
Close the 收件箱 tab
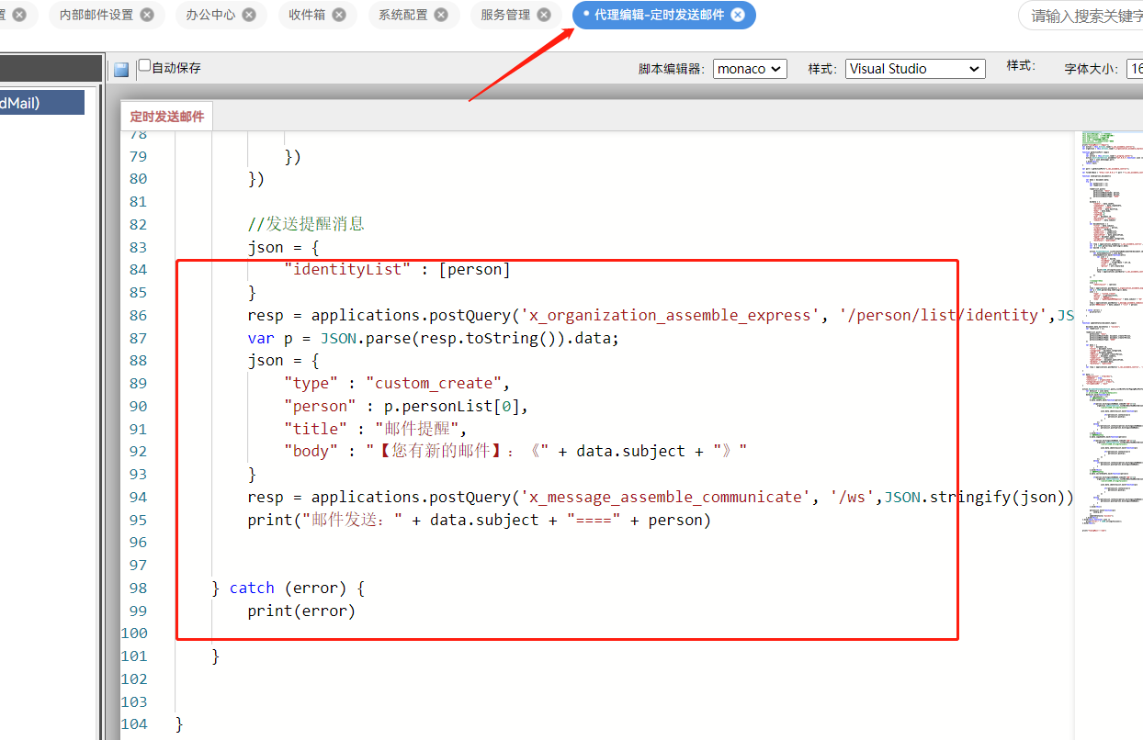tap(339, 15)
